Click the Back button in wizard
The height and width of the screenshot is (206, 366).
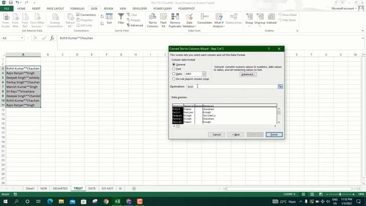pos(236,135)
